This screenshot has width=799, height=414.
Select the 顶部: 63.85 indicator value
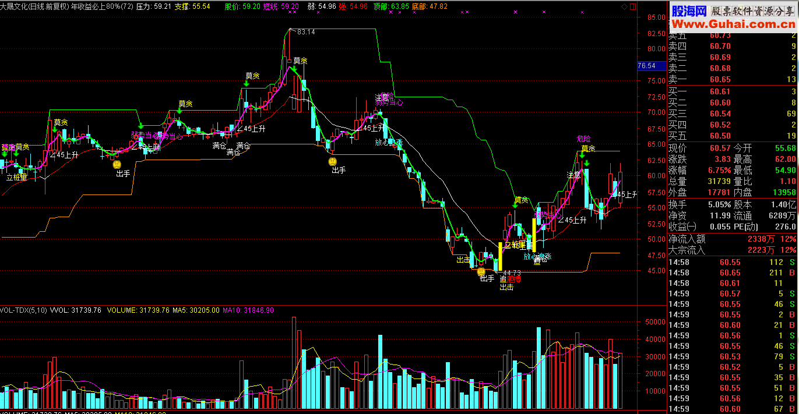point(390,6)
